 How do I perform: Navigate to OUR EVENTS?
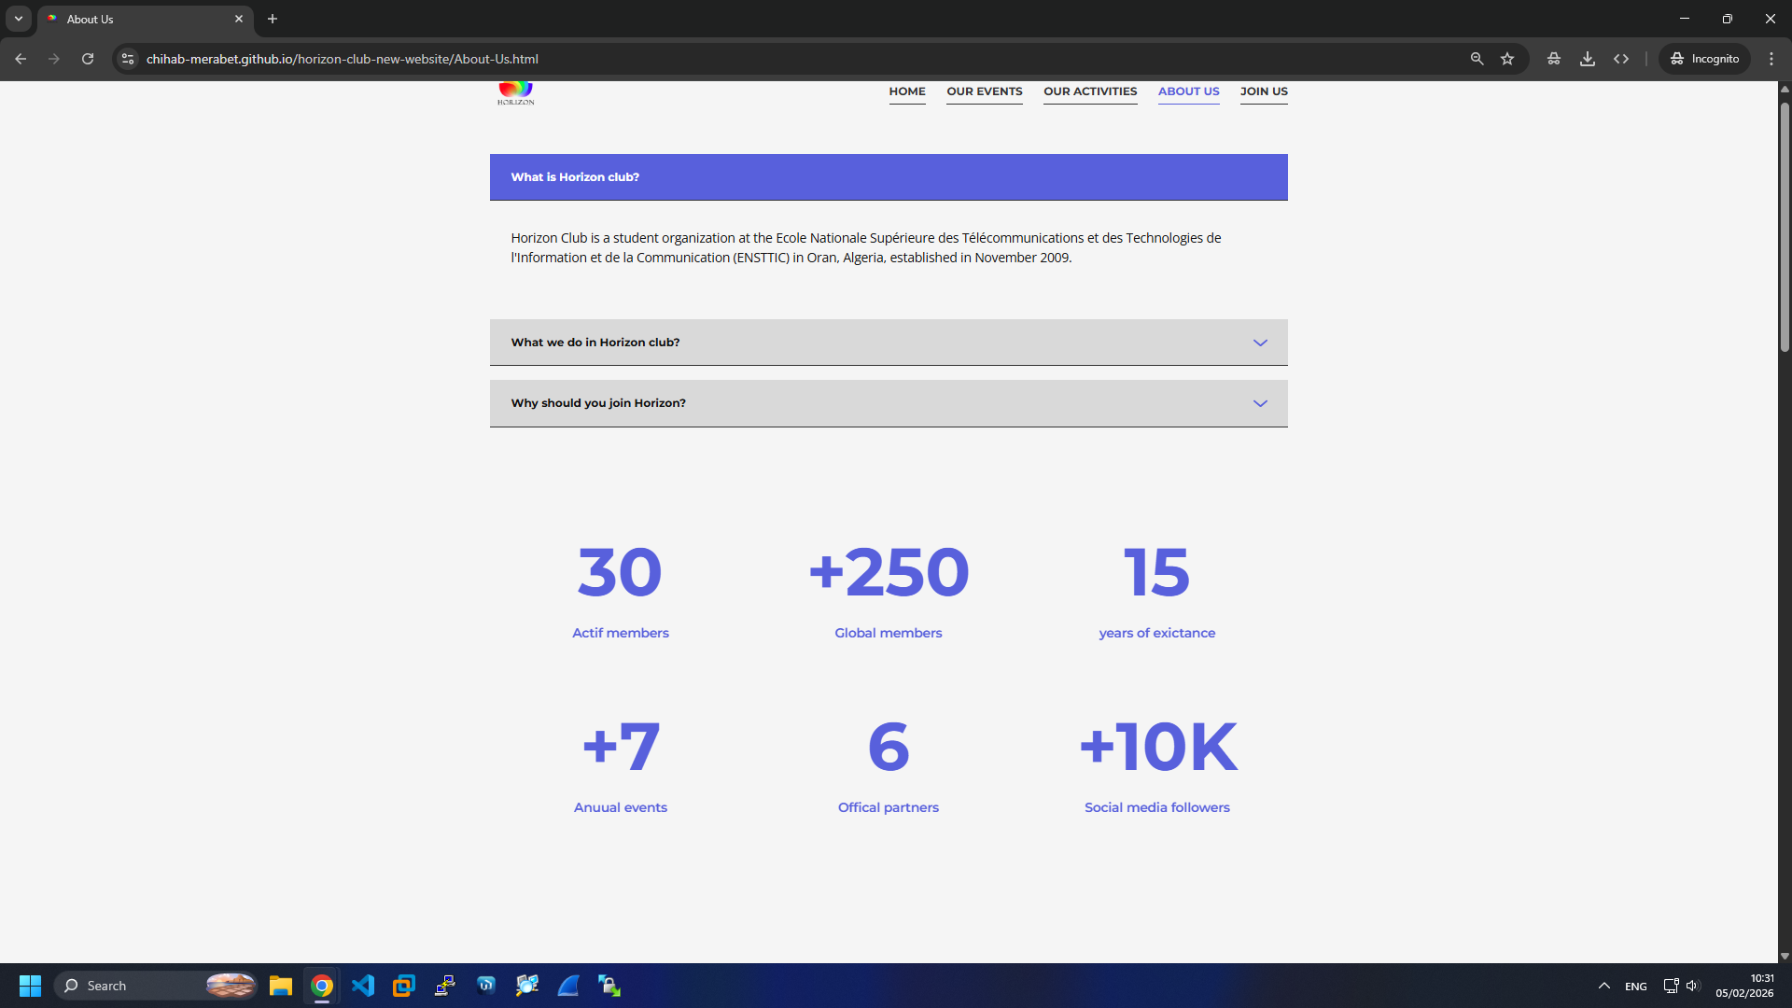[x=984, y=91]
